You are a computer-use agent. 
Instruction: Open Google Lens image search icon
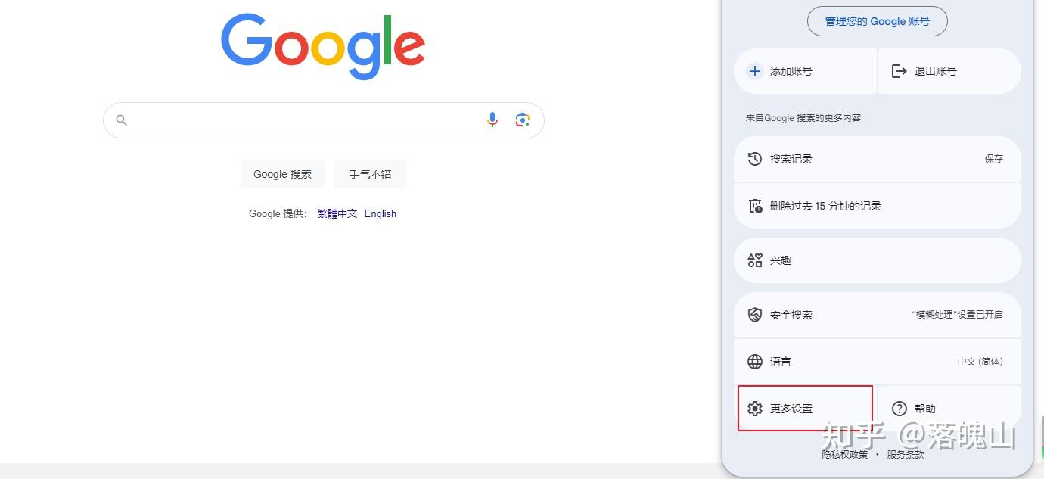pos(523,120)
